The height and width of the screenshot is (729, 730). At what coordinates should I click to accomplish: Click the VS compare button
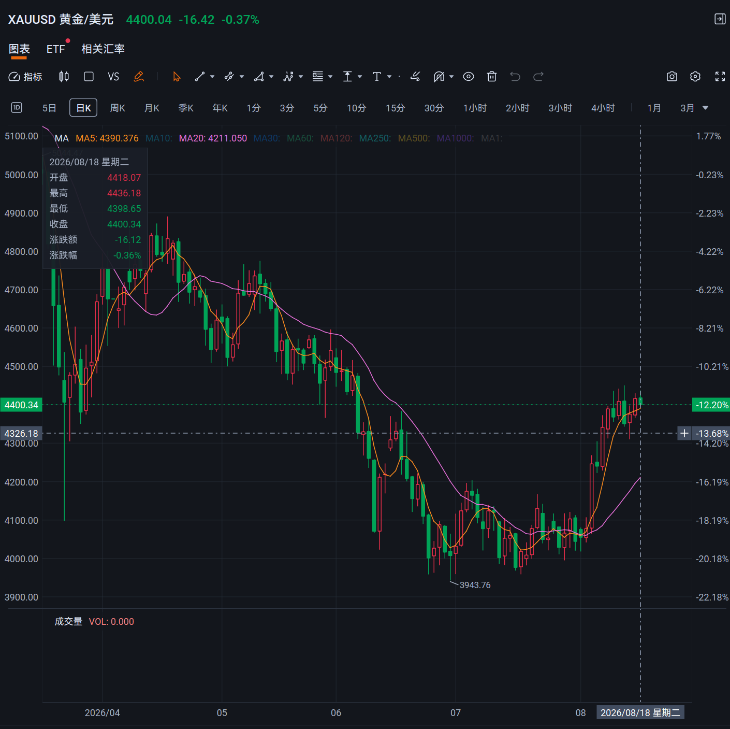113,77
